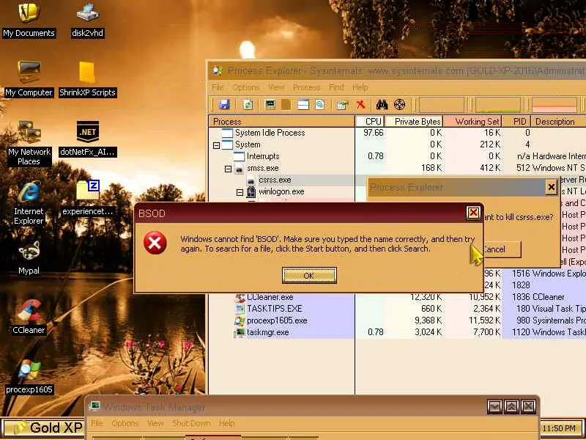Screen dimensions: 586x440
Task: Select the smss.exe process row
Action: pos(397,168)
